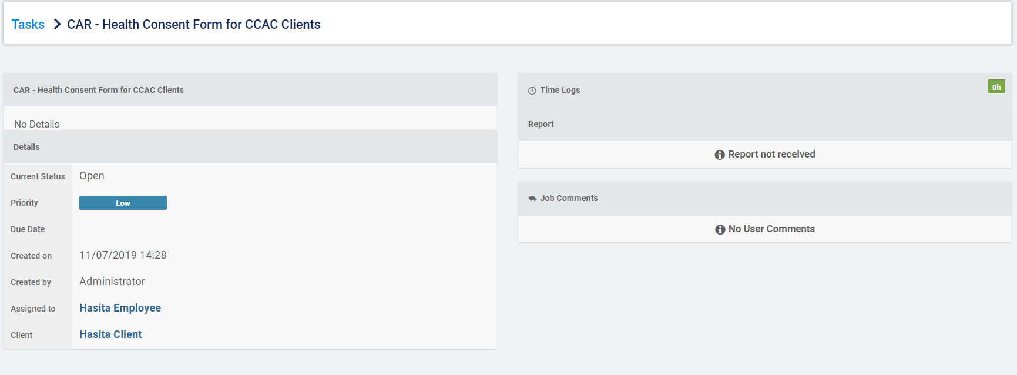The height and width of the screenshot is (375, 1017).
Task: Click the clock icon beside Time Logs
Action: pos(532,91)
